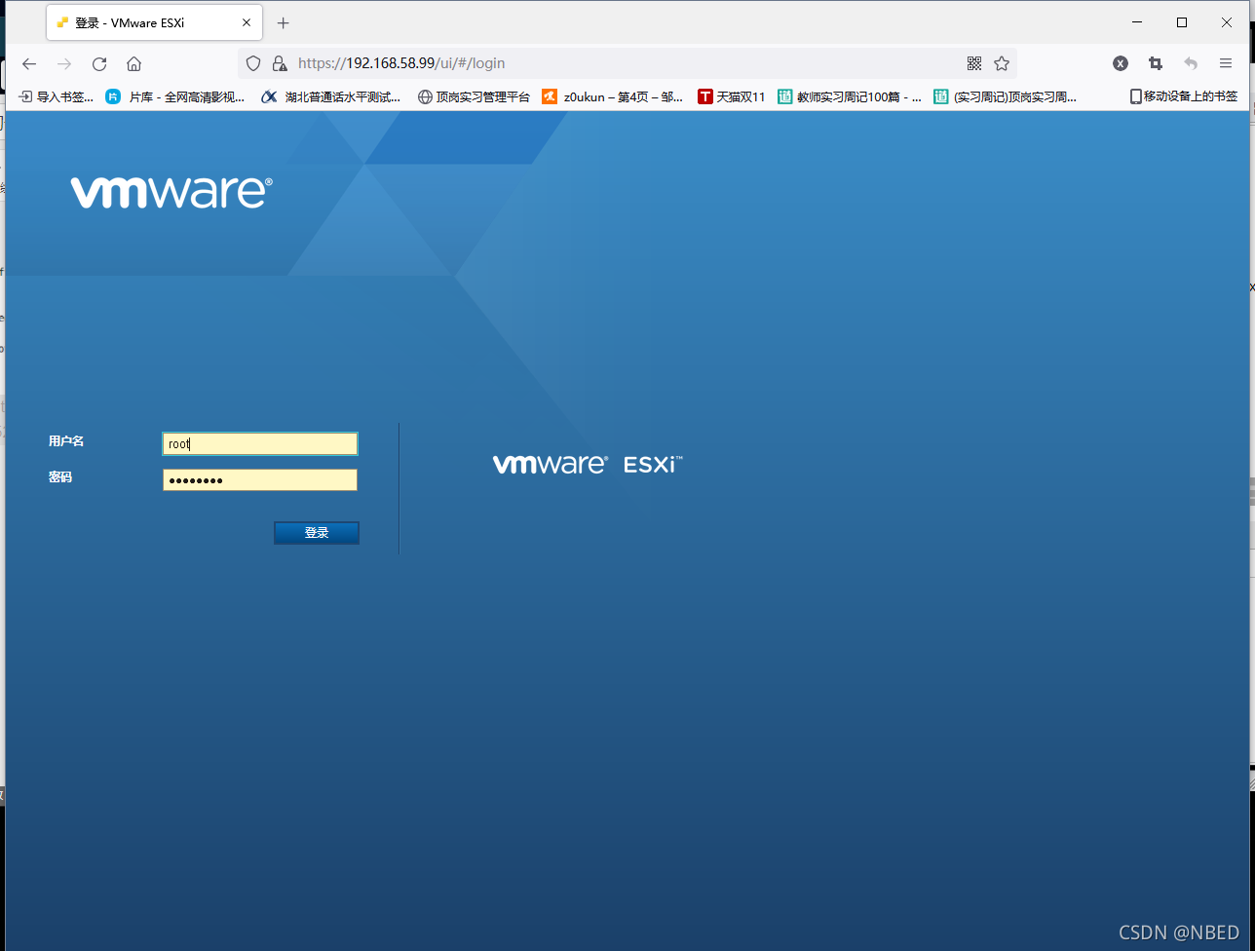
Task: Go to the browser Home page
Action: (134, 63)
